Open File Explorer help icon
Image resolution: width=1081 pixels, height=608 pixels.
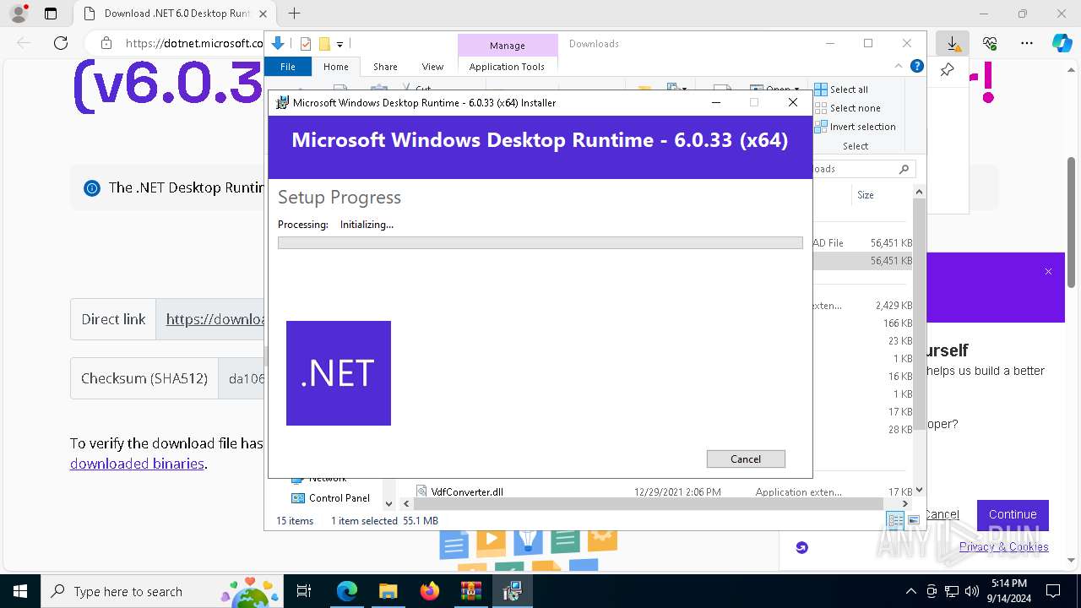coord(917,67)
